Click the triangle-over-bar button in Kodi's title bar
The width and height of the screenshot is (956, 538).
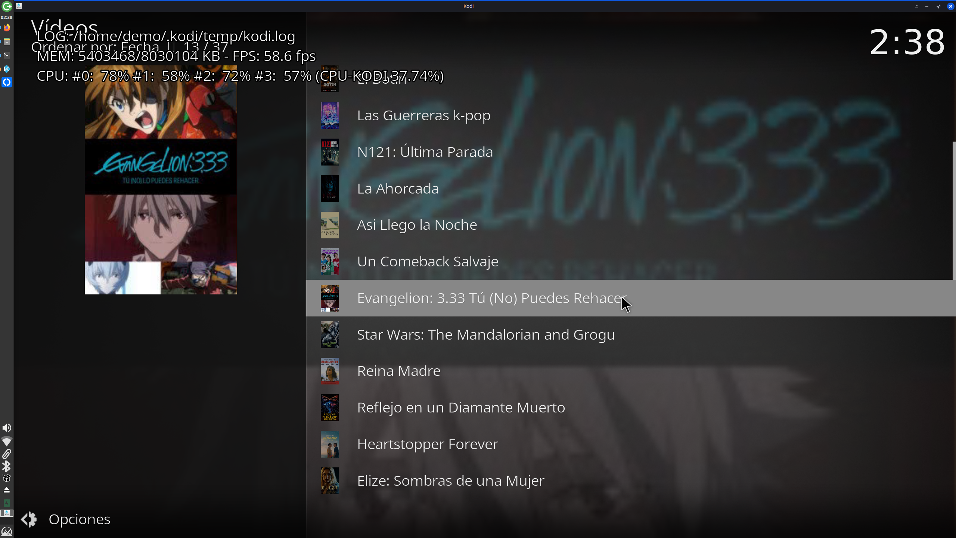916,6
